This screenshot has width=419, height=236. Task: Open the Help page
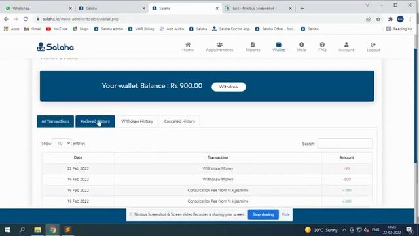point(301,47)
